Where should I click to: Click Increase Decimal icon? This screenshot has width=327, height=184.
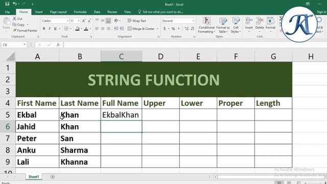pos(186,29)
